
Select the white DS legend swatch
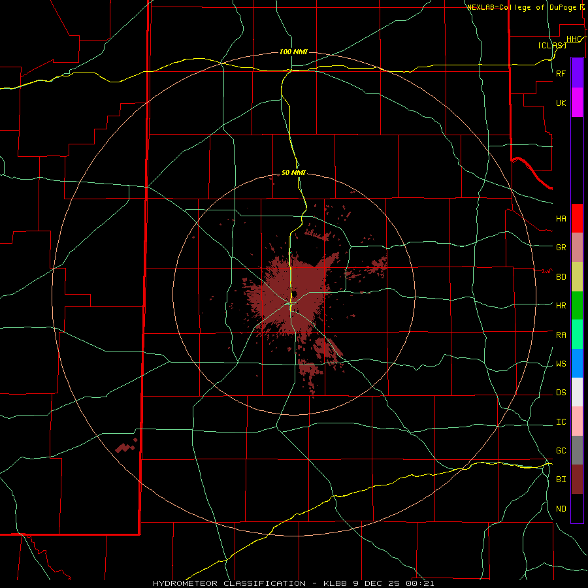[577, 392]
